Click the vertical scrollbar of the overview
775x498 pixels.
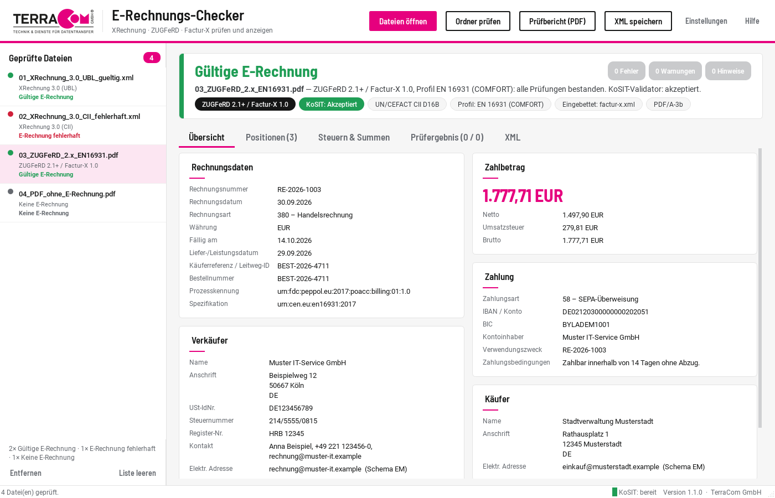tap(760, 288)
